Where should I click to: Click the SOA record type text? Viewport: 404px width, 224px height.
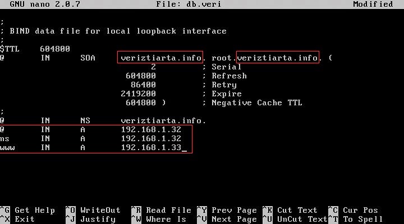88,58
